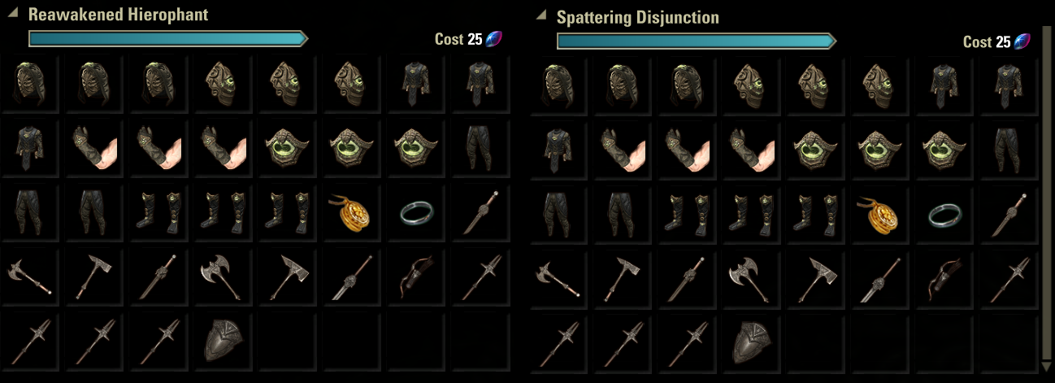Click the Spattering Disjunction progress bar

(697, 41)
